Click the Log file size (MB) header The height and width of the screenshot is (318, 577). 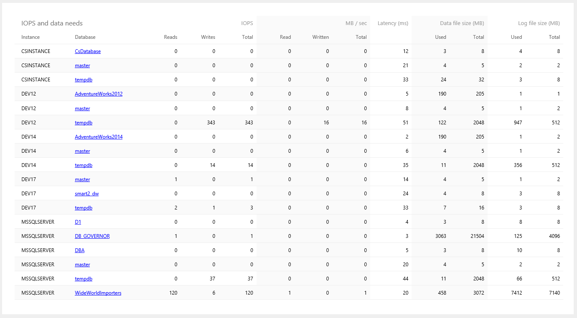click(x=539, y=23)
